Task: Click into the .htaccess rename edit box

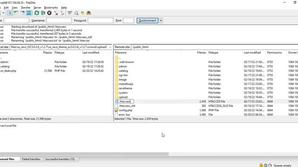Action: pyautogui.click(x=126, y=102)
